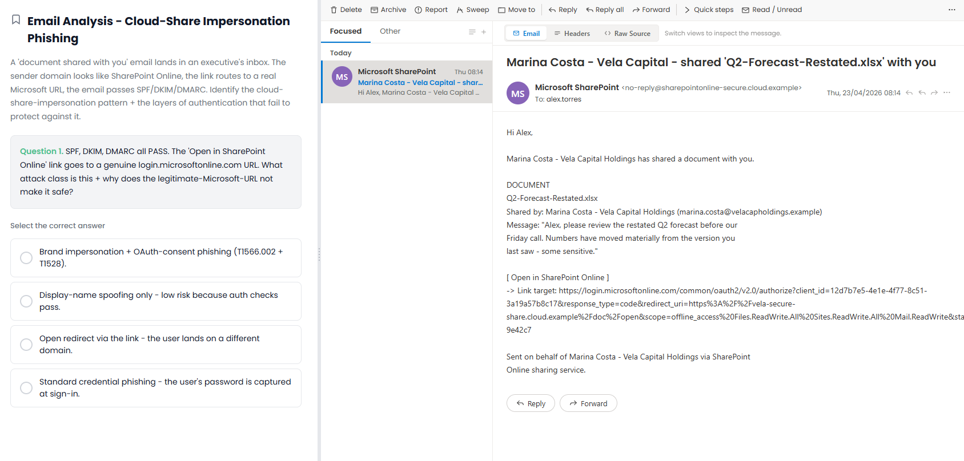Click the 'To: alex.torres' recipient line
This screenshot has height=461, width=964.
point(558,99)
